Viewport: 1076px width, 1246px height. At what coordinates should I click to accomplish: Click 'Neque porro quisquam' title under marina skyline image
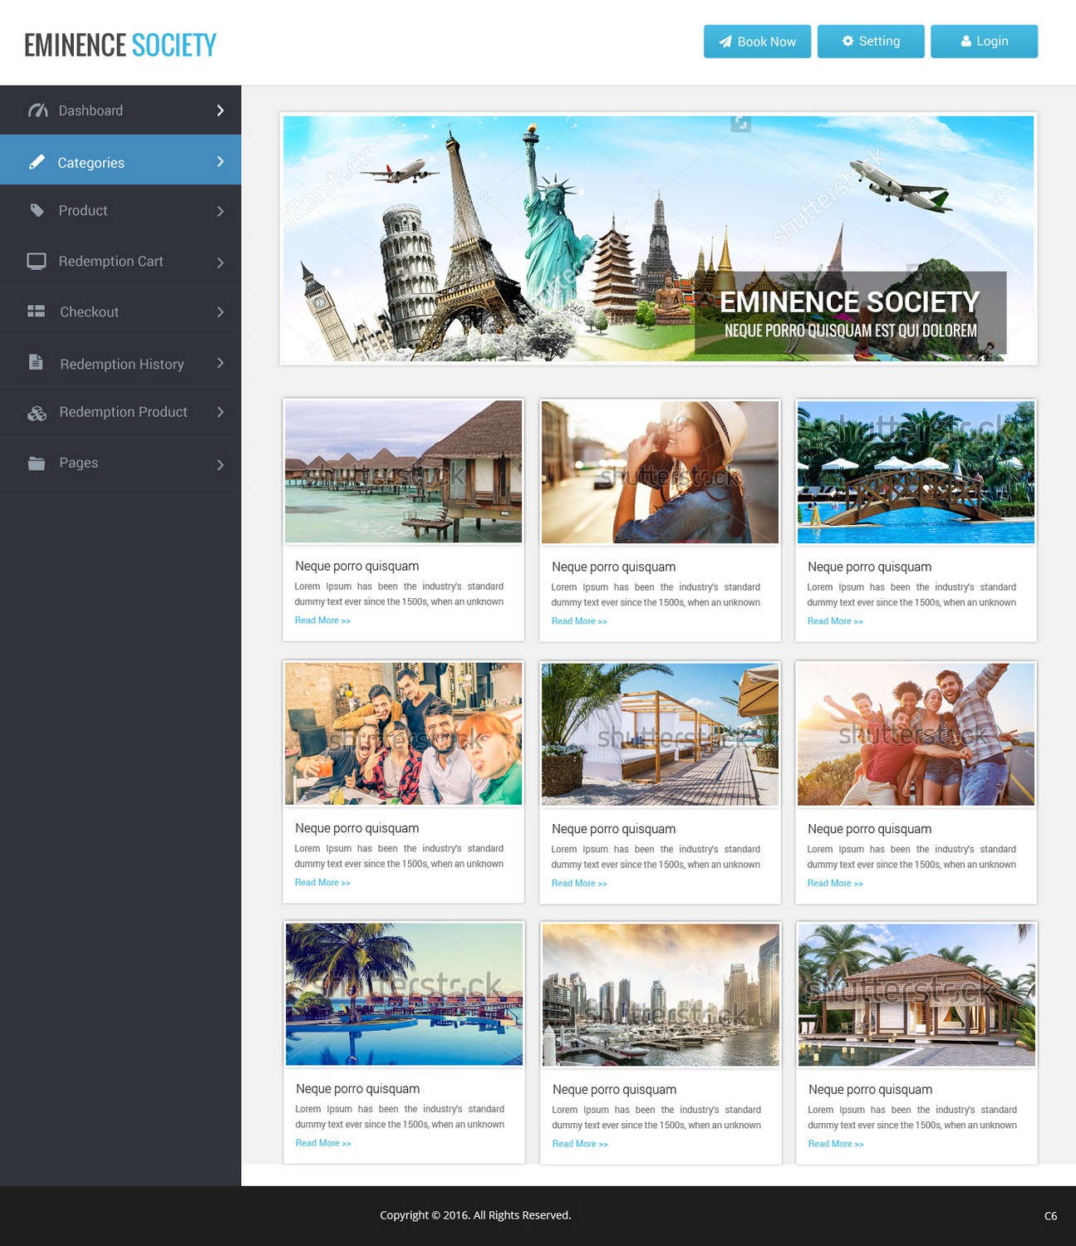pyautogui.click(x=615, y=1090)
